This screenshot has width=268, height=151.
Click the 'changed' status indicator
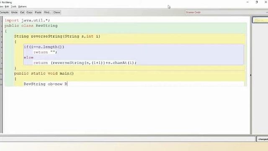point(263,139)
